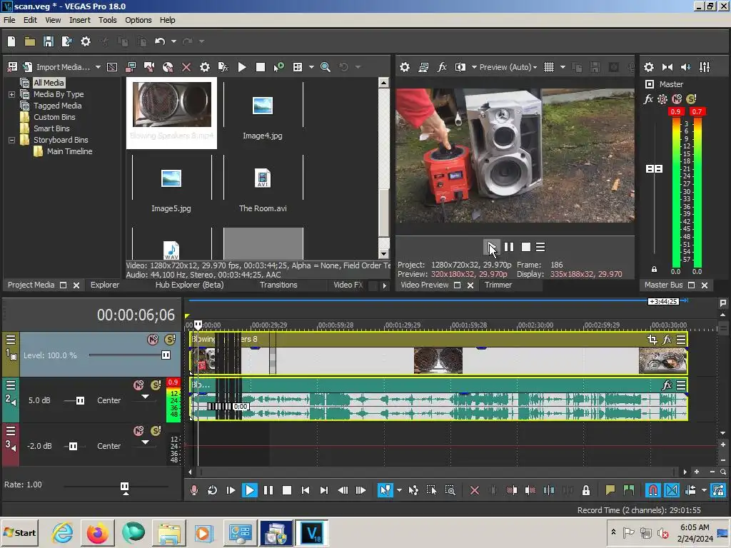The image size is (731, 548).
Task: Solo audio track 2
Action: coord(156,385)
